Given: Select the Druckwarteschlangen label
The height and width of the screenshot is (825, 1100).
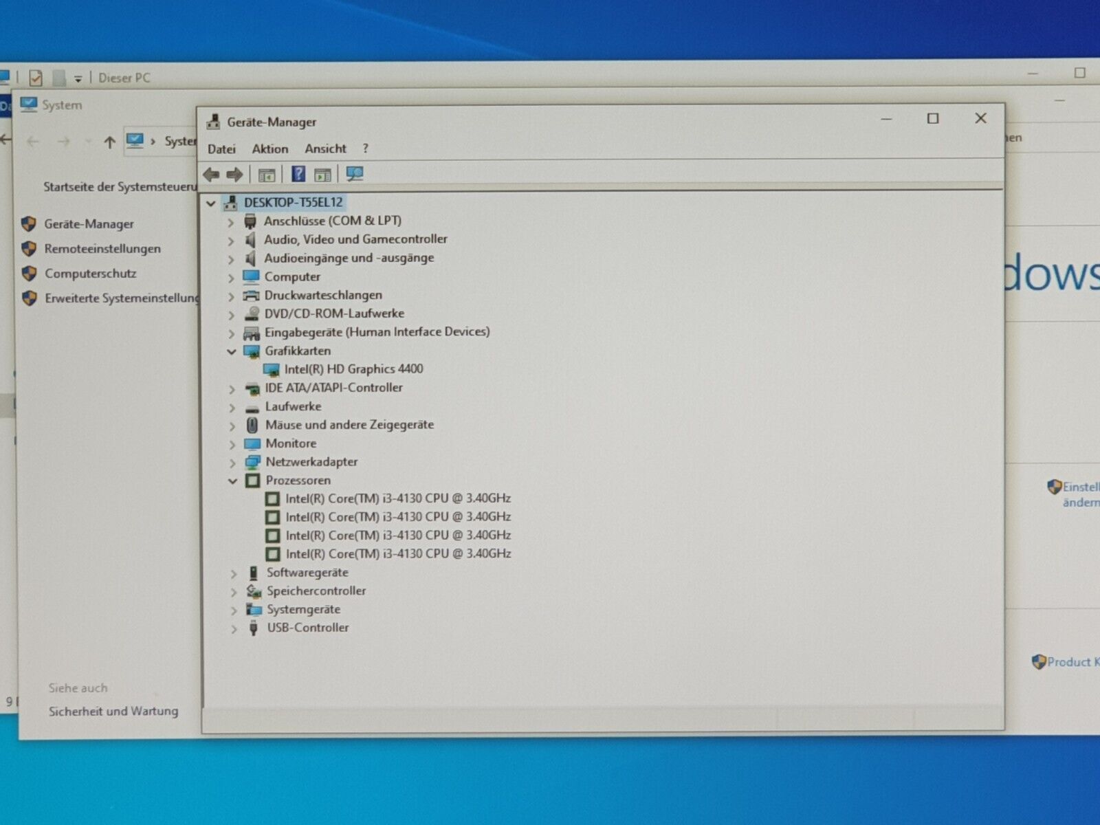Looking at the screenshot, I should coord(323,295).
